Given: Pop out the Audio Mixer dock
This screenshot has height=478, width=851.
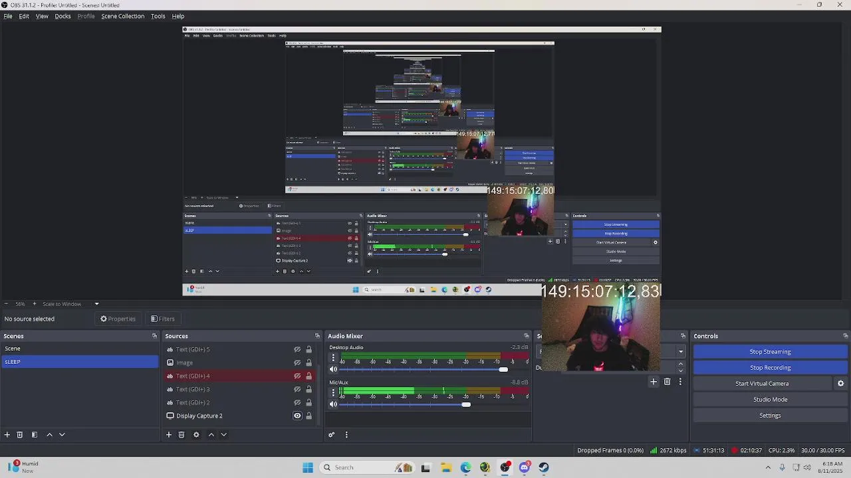Looking at the screenshot, I should click(527, 336).
